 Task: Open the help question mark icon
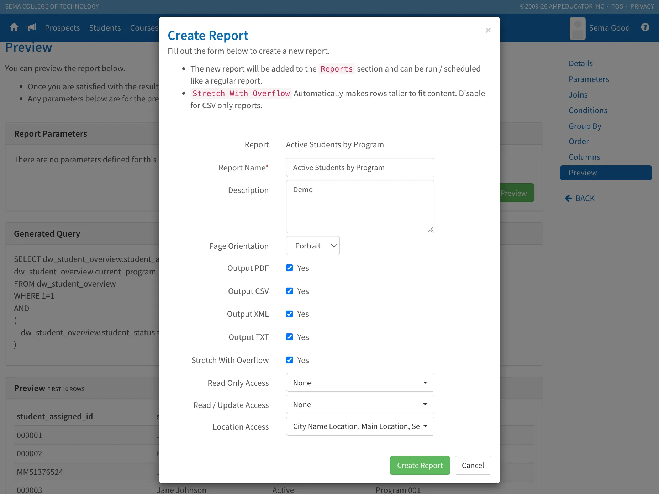(x=645, y=27)
